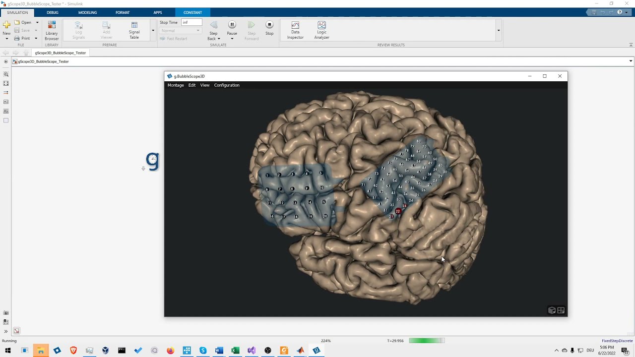Open Microsoft Word from taskbar
The height and width of the screenshot is (357, 635).
[x=219, y=351]
